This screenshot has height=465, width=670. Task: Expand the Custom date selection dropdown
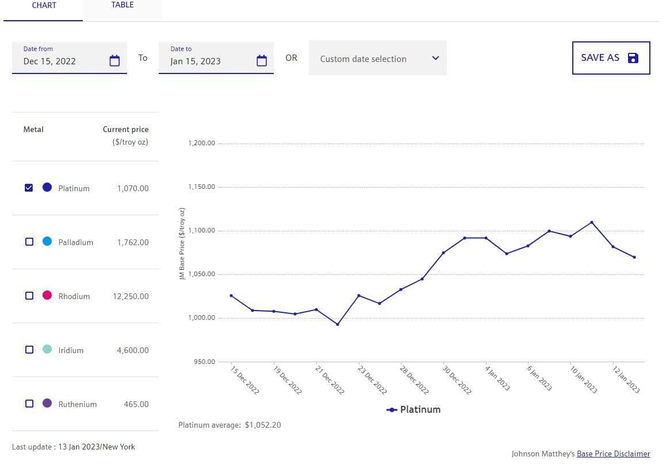(x=363, y=59)
